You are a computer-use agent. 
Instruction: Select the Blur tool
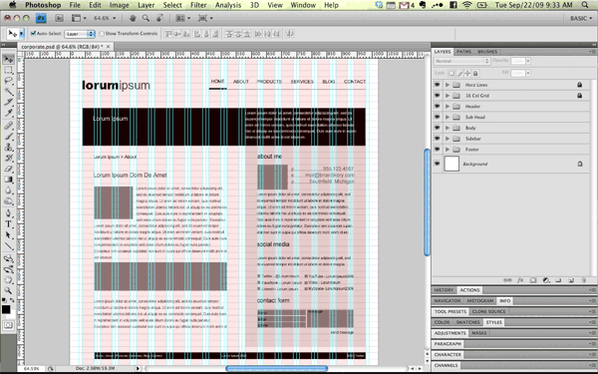pyautogui.click(x=8, y=190)
